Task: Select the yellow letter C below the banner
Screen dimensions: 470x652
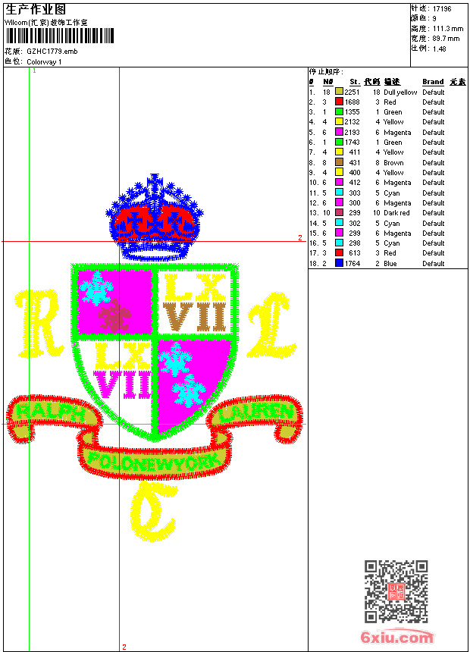Action: point(153,511)
